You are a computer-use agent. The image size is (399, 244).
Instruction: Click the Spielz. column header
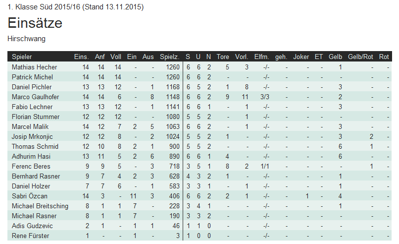click(169, 57)
